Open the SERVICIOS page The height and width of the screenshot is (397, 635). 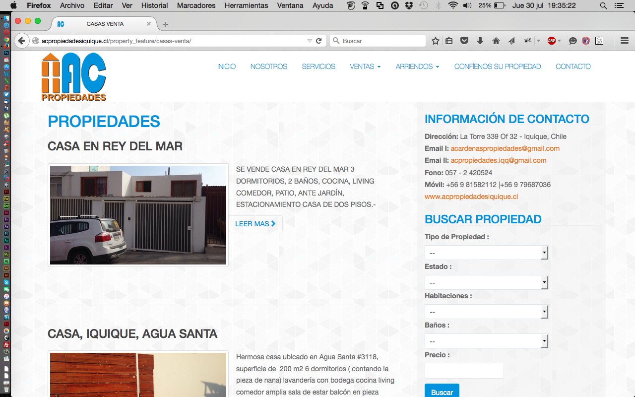(318, 66)
